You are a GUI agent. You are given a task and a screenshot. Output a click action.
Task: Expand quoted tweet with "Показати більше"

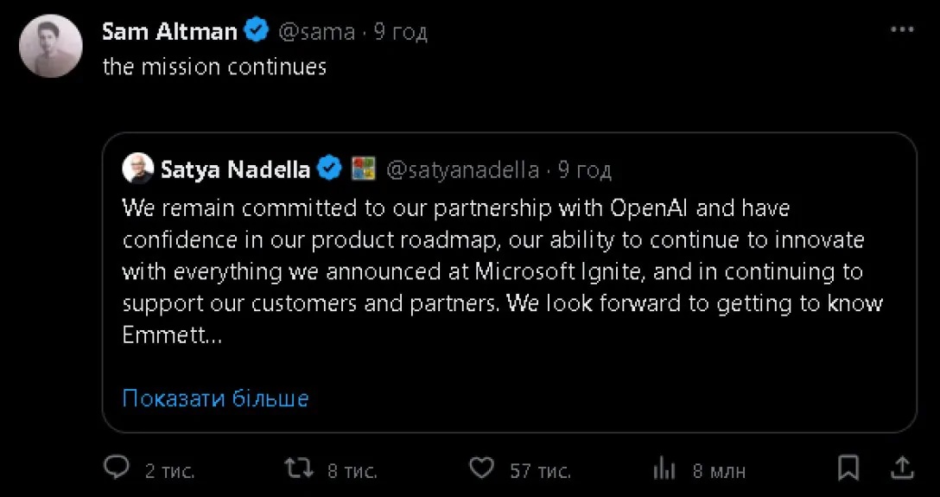click(x=215, y=398)
